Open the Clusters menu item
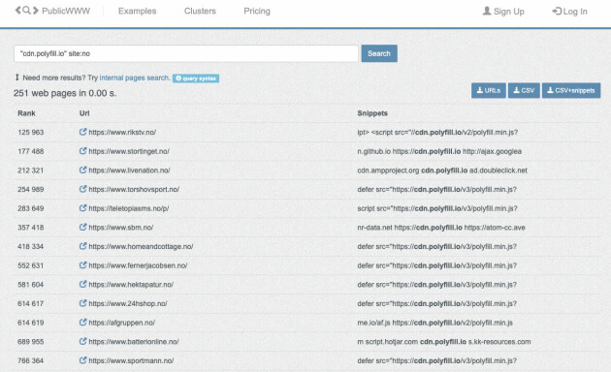Viewport: 611px width, 372px height. click(200, 12)
